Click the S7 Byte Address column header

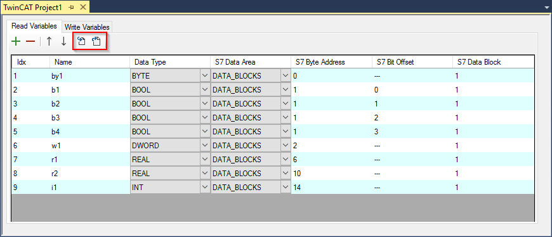tap(332, 62)
